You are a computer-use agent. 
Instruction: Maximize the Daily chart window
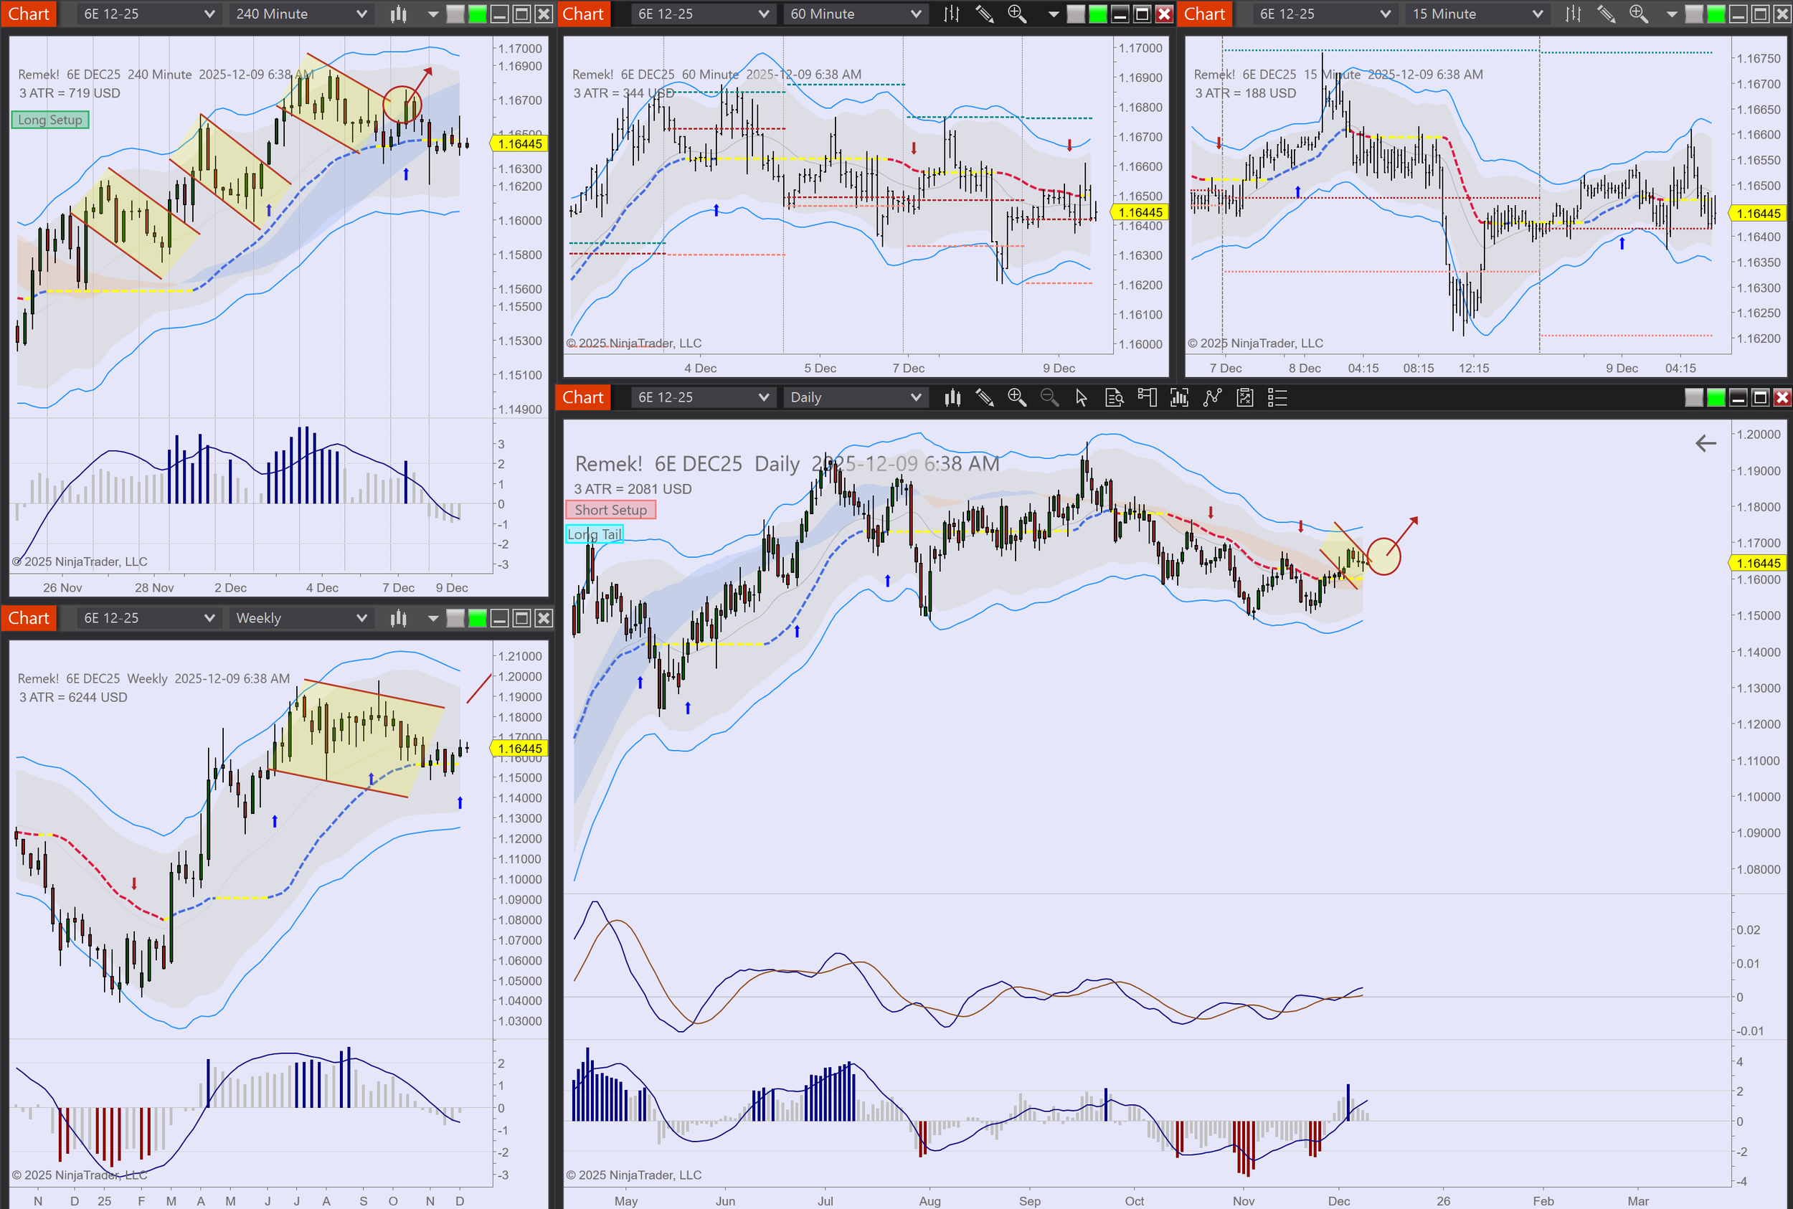click(x=1760, y=397)
